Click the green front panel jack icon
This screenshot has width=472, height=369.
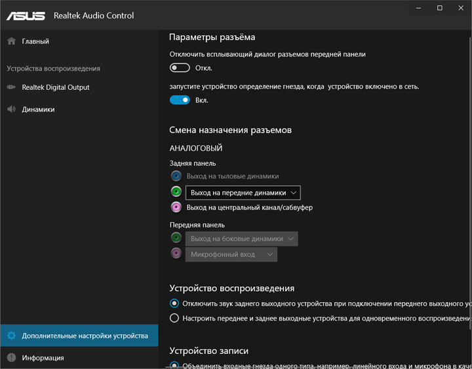coord(176,237)
